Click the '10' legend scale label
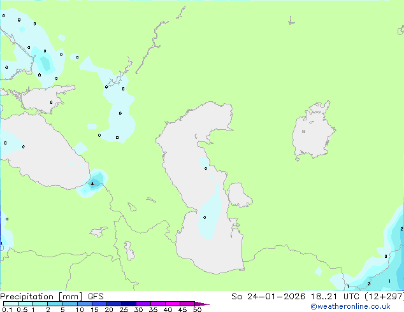Image resolution: width=404 pixels, height=312 pixels. tap(80, 309)
